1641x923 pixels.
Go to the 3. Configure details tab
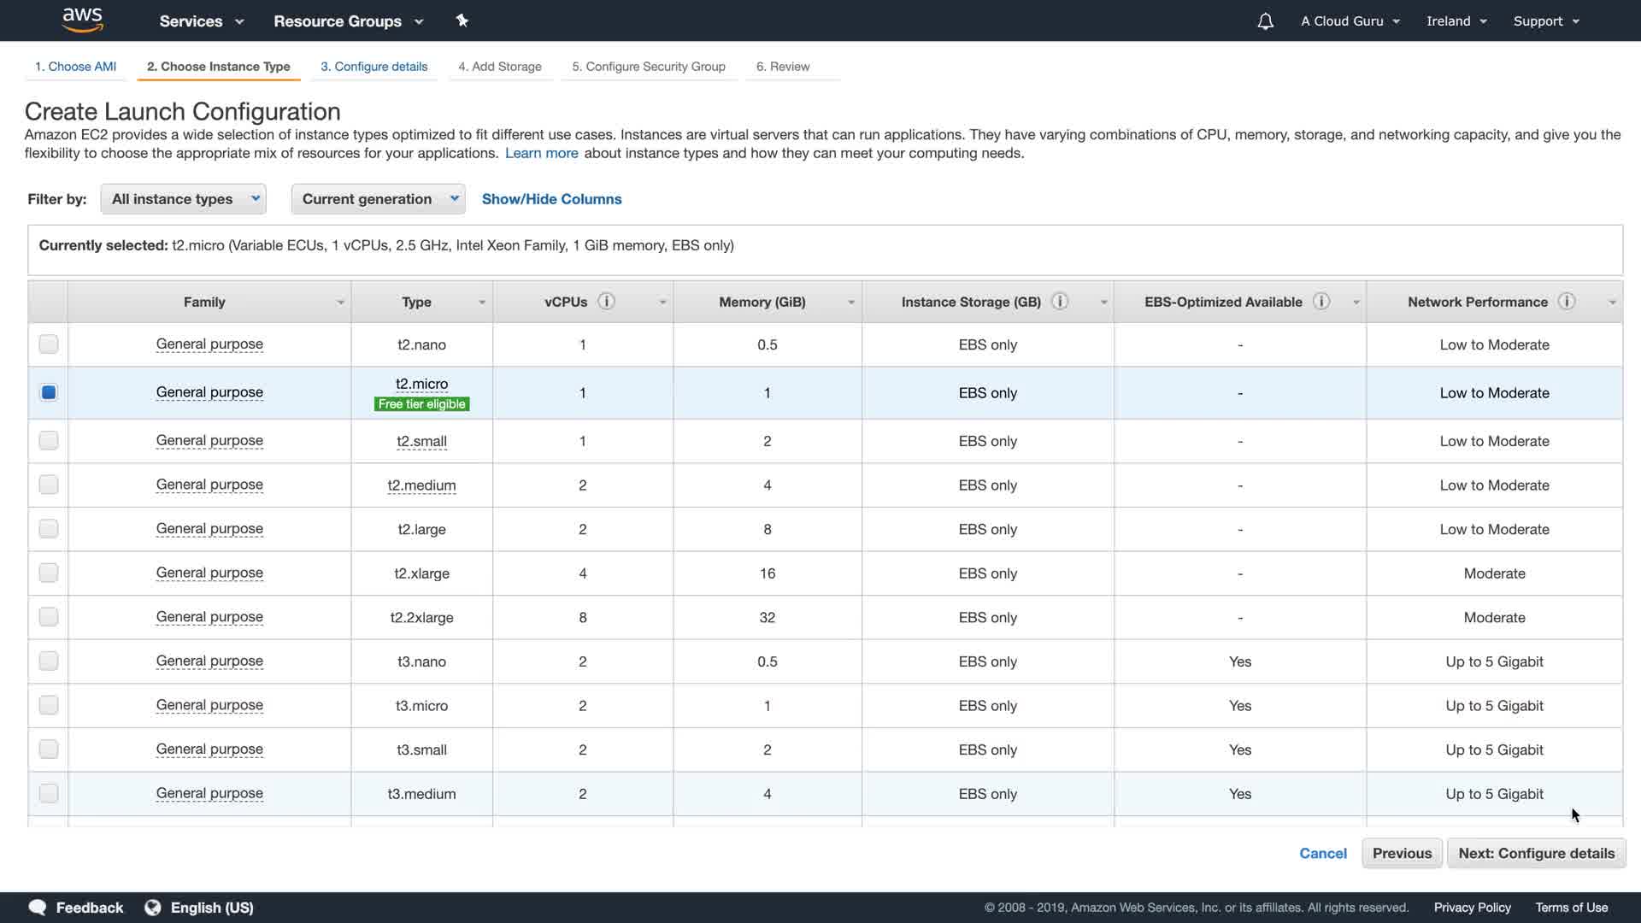click(x=373, y=67)
